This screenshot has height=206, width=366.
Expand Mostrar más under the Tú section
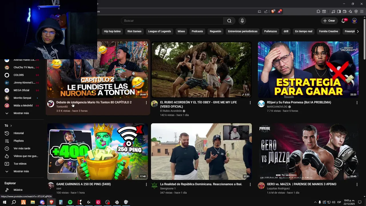click(x=22, y=171)
